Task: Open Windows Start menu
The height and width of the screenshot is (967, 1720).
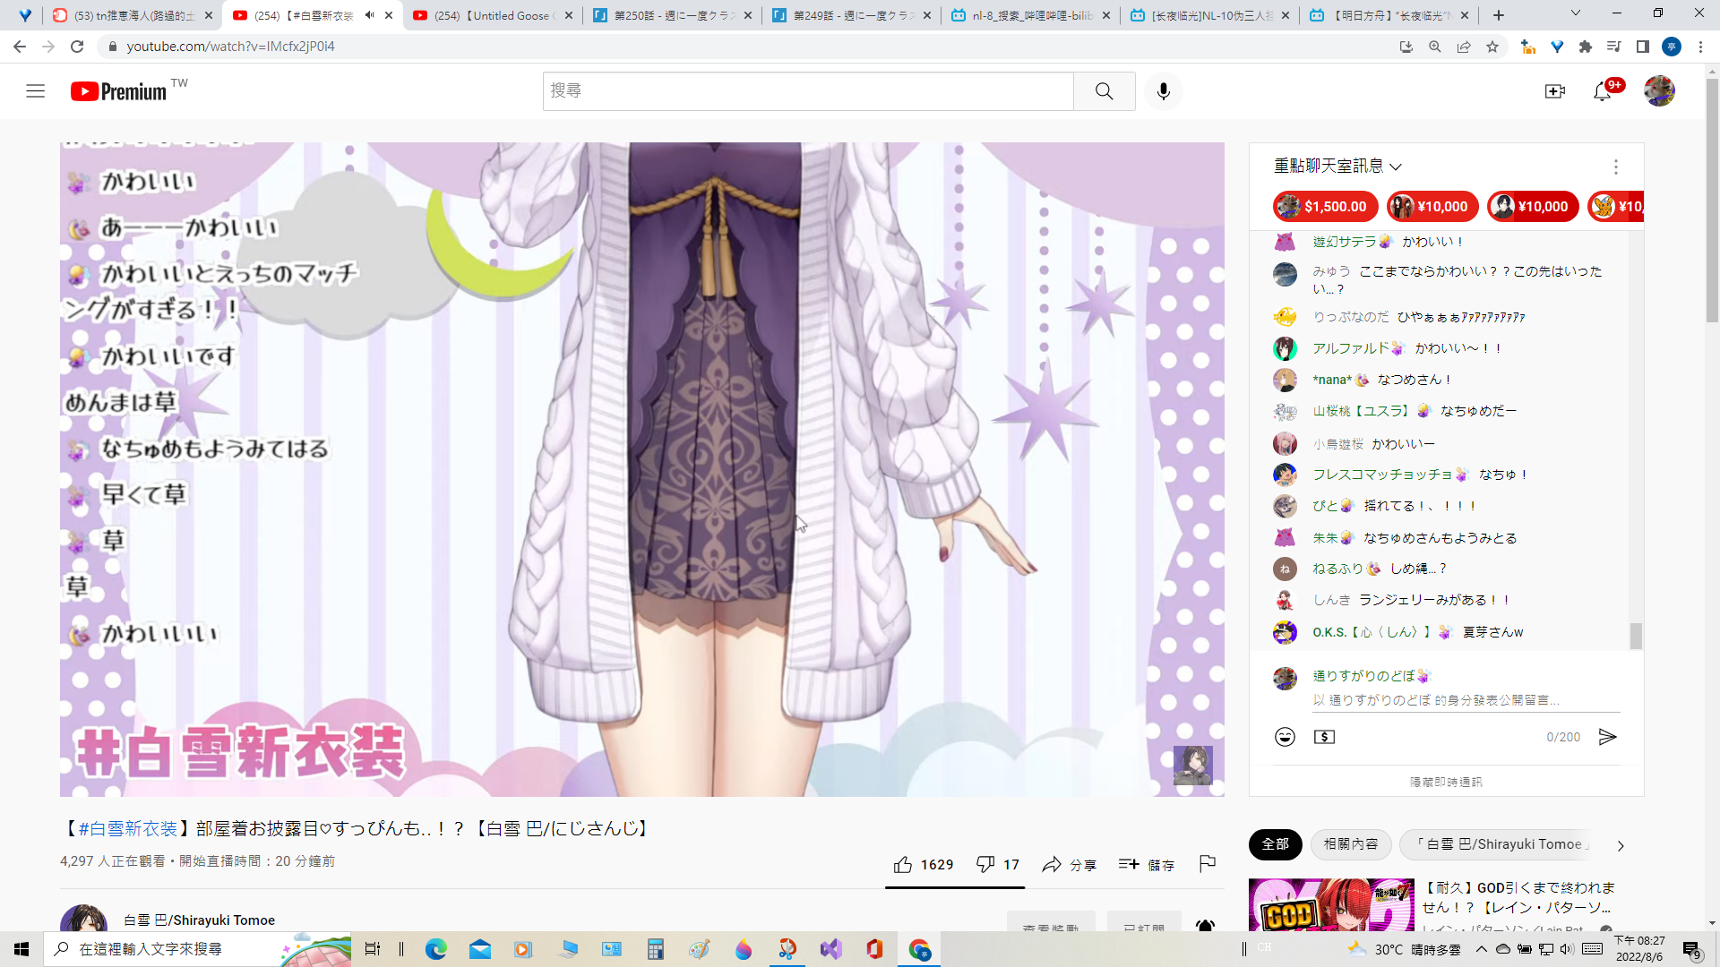Action: coord(21,949)
